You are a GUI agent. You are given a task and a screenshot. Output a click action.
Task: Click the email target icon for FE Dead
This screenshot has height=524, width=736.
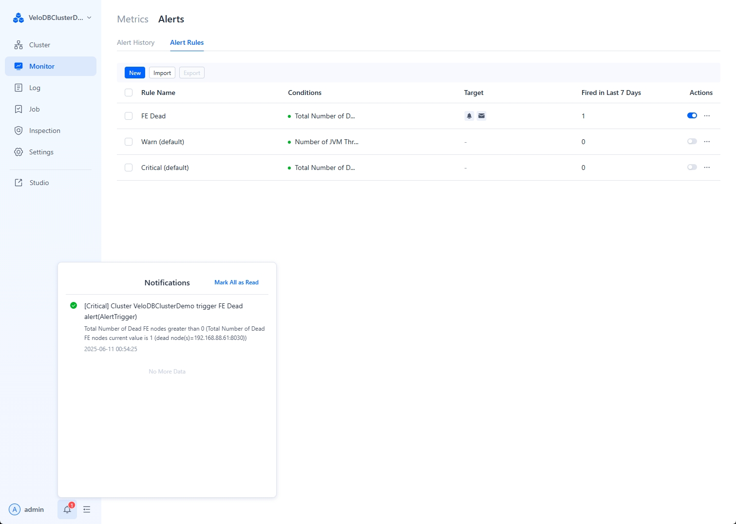pos(481,116)
